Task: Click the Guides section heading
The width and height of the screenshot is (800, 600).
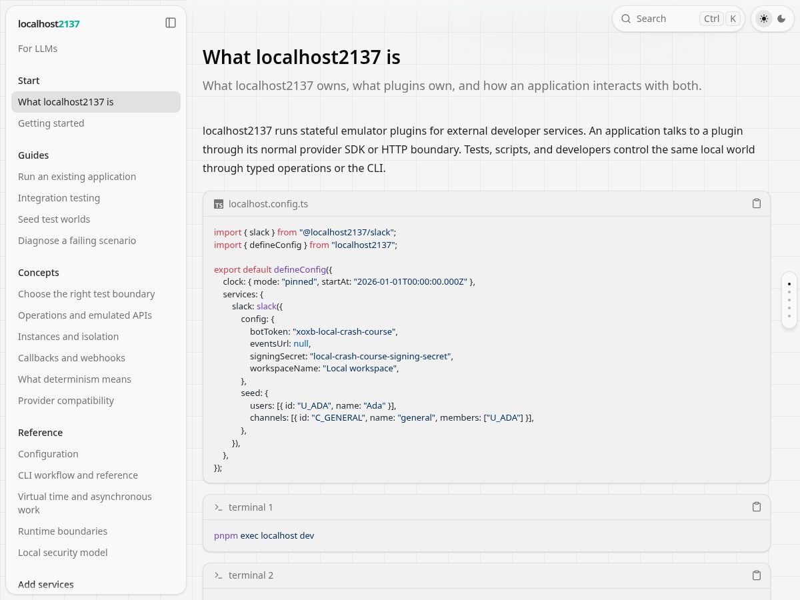Action: (33, 155)
